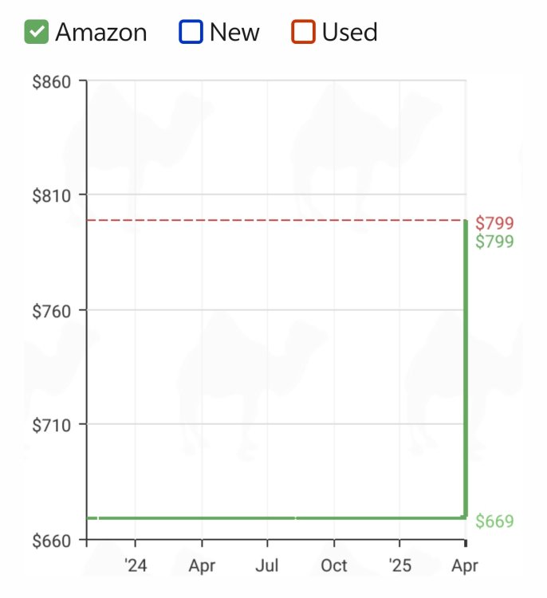Click the green $669 lowest price label
The width and height of the screenshot is (547, 598).
pos(494,521)
